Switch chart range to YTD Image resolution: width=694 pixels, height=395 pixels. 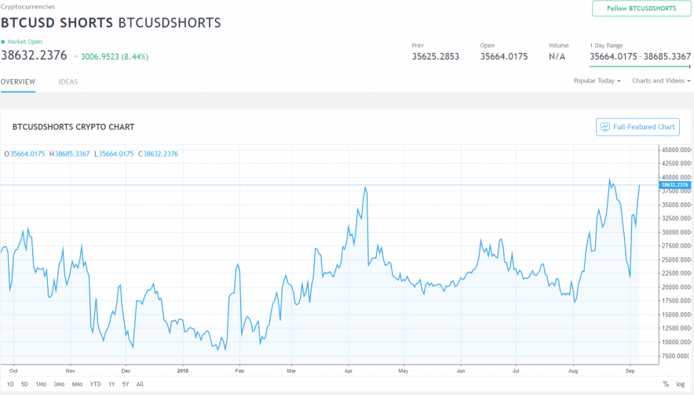[95, 384]
